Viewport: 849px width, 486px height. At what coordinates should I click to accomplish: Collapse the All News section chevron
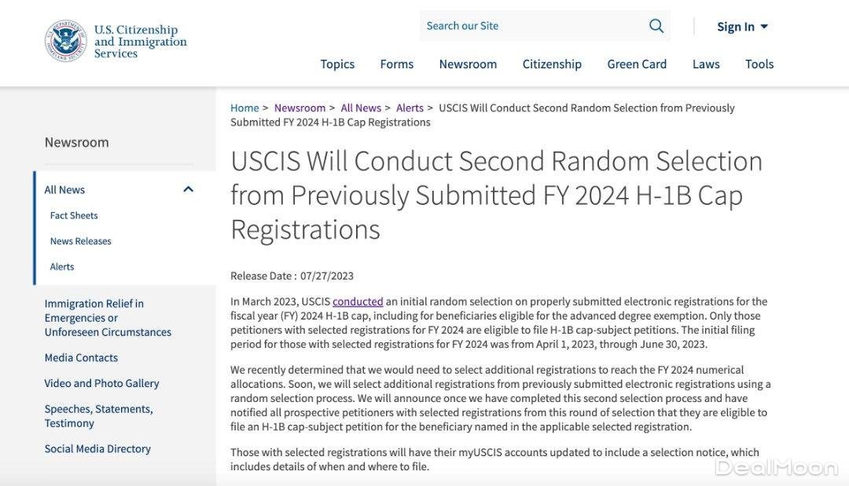tap(189, 189)
